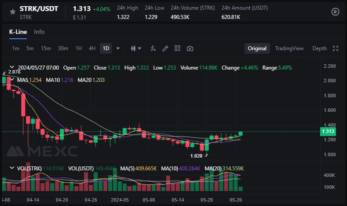This screenshot has height=206, width=347.
Task: Click the 24h Low value 1.229
Action: click(151, 17)
